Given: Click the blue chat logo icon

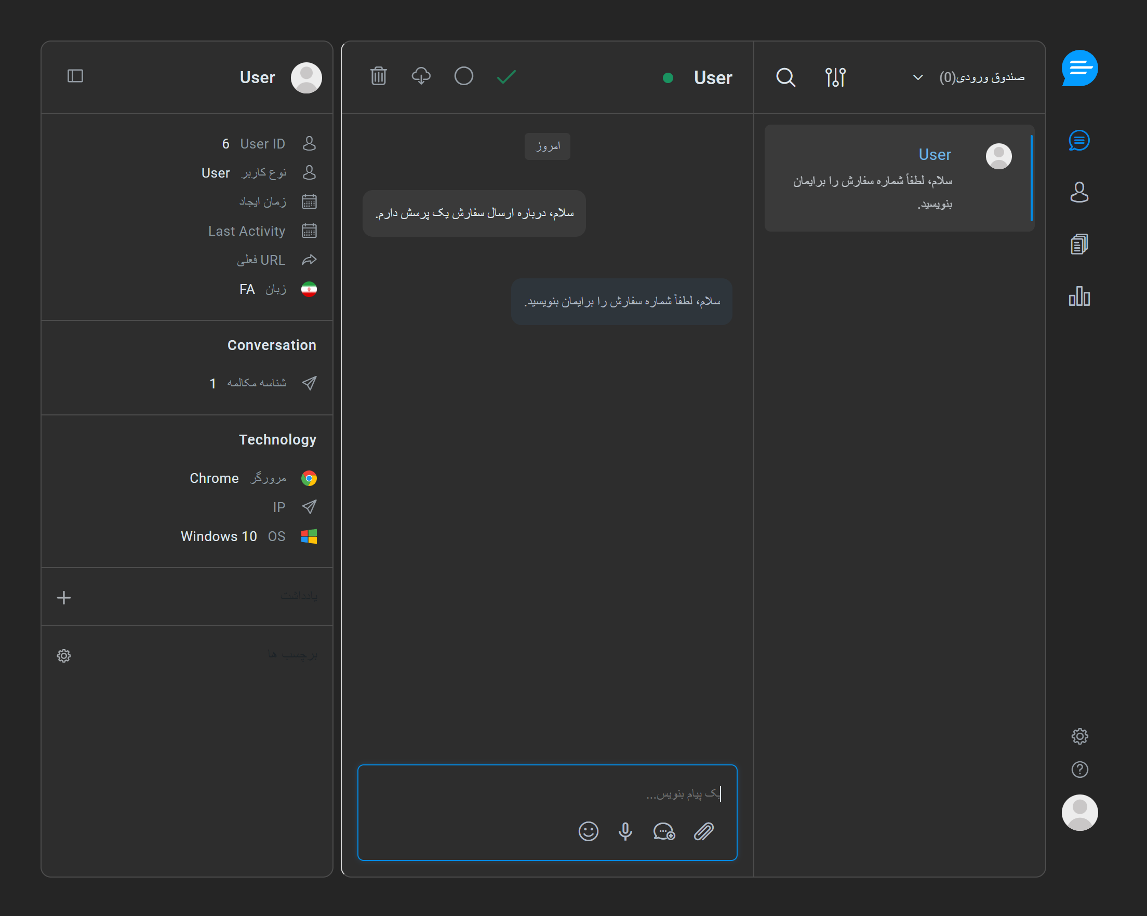Looking at the screenshot, I should coord(1079,68).
